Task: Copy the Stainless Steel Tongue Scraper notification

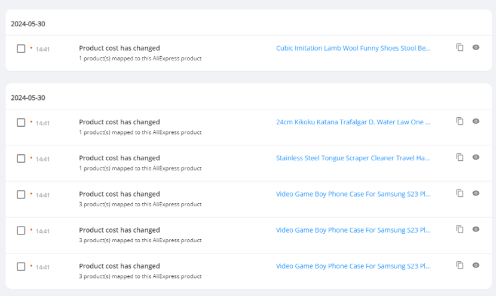Action: pos(460,157)
